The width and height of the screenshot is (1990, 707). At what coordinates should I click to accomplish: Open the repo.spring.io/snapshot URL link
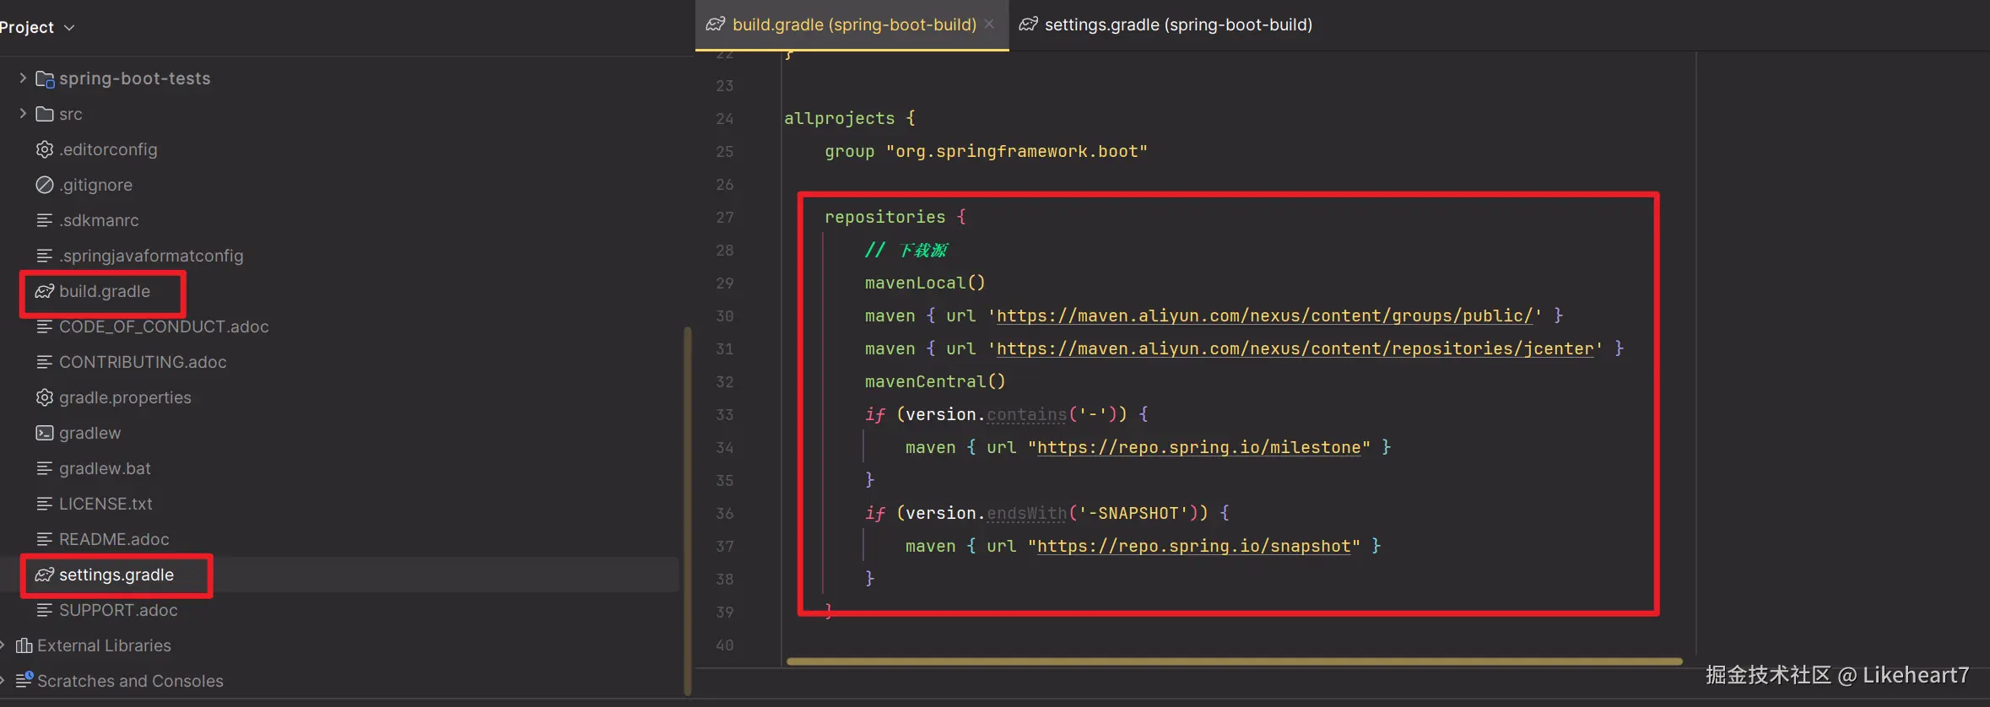[x=1193, y=546]
